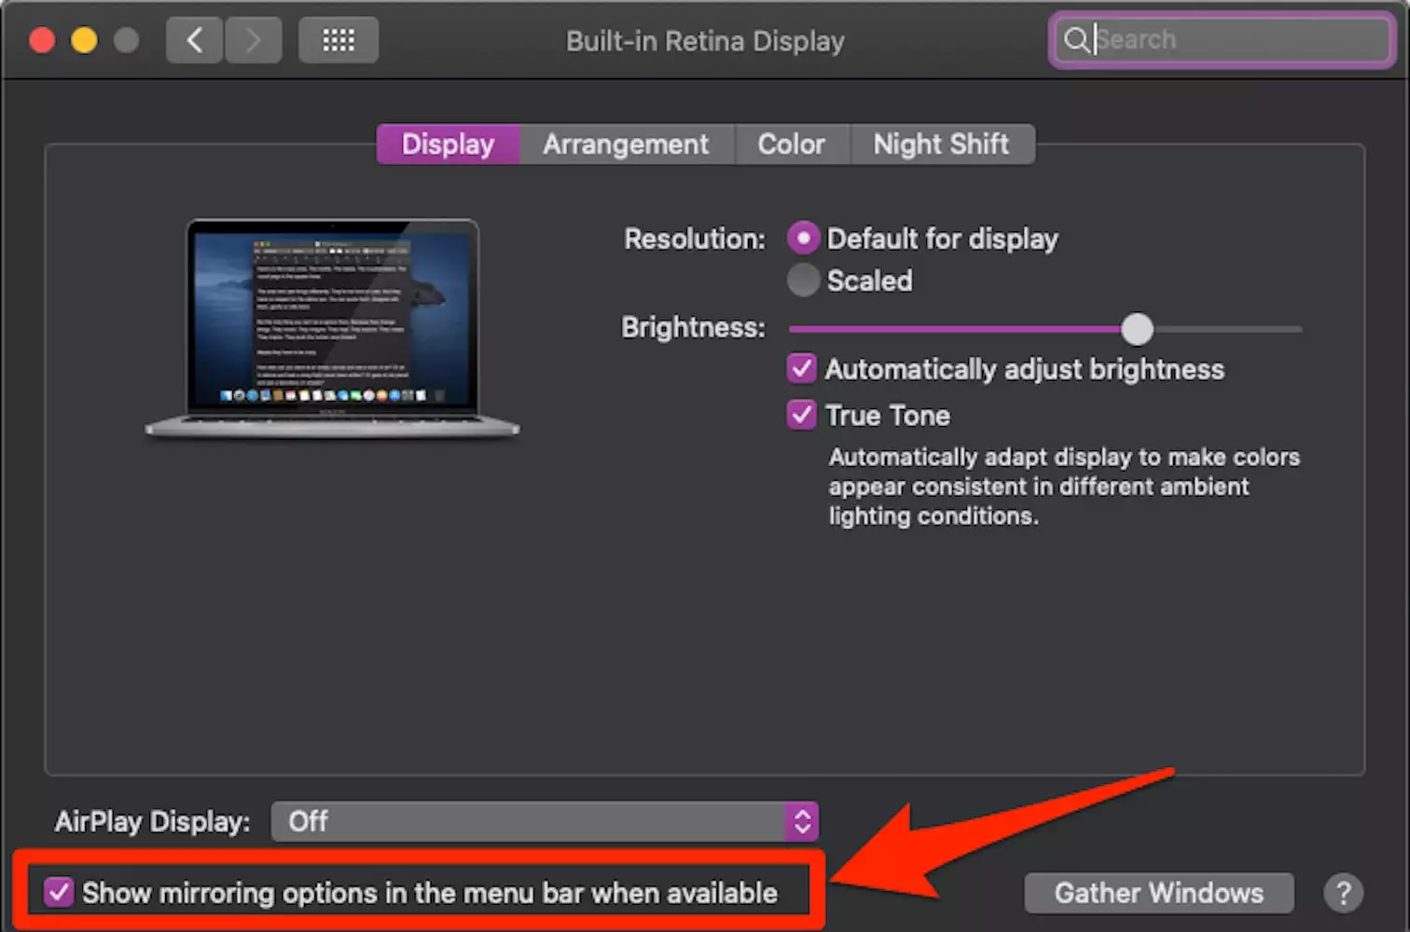Toggle Show mirroring options in menu bar

tap(59, 892)
